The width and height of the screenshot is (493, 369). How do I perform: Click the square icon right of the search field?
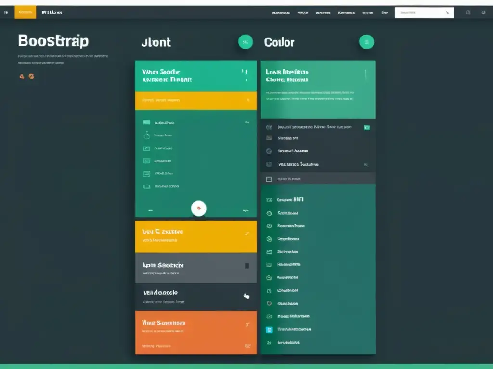468,12
